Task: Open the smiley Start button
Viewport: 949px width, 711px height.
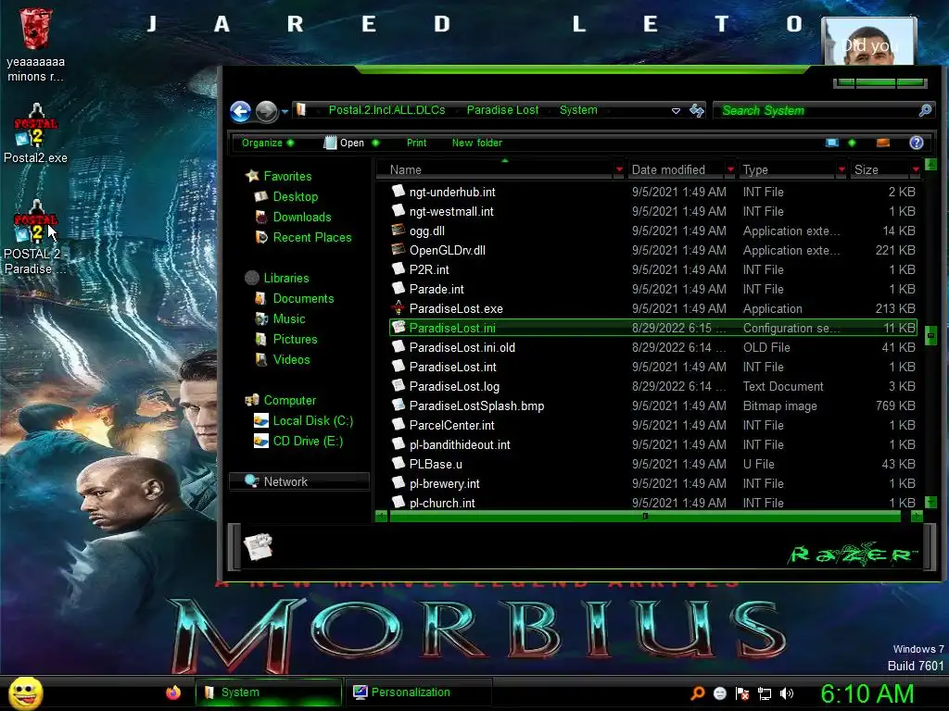Action: (x=26, y=692)
